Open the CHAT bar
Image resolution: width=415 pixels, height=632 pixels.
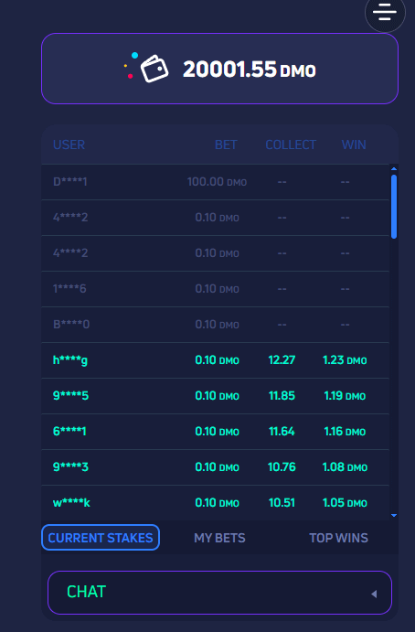219,593
